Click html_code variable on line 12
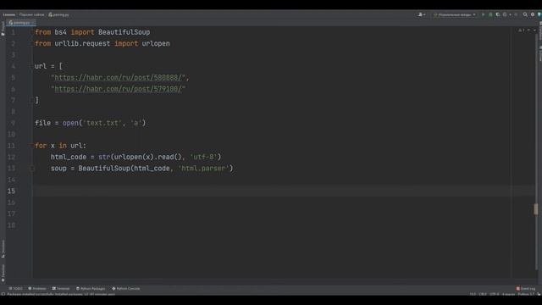Image resolution: width=542 pixels, height=305 pixels. point(69,157)
